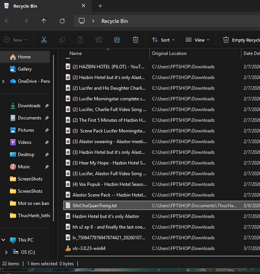260x274 pixels.
Task: Select the GhiChuQuanTrong.txt file
Action: 162,206
